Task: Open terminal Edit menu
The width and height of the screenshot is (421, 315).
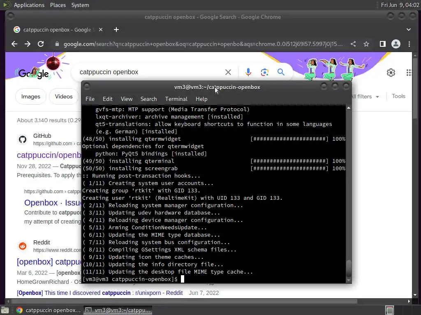Action: (107, 99)
